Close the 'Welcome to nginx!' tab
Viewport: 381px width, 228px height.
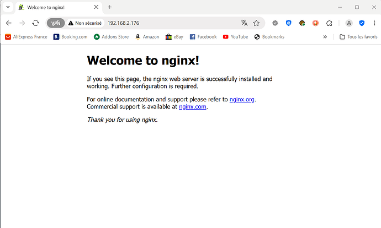96,7
